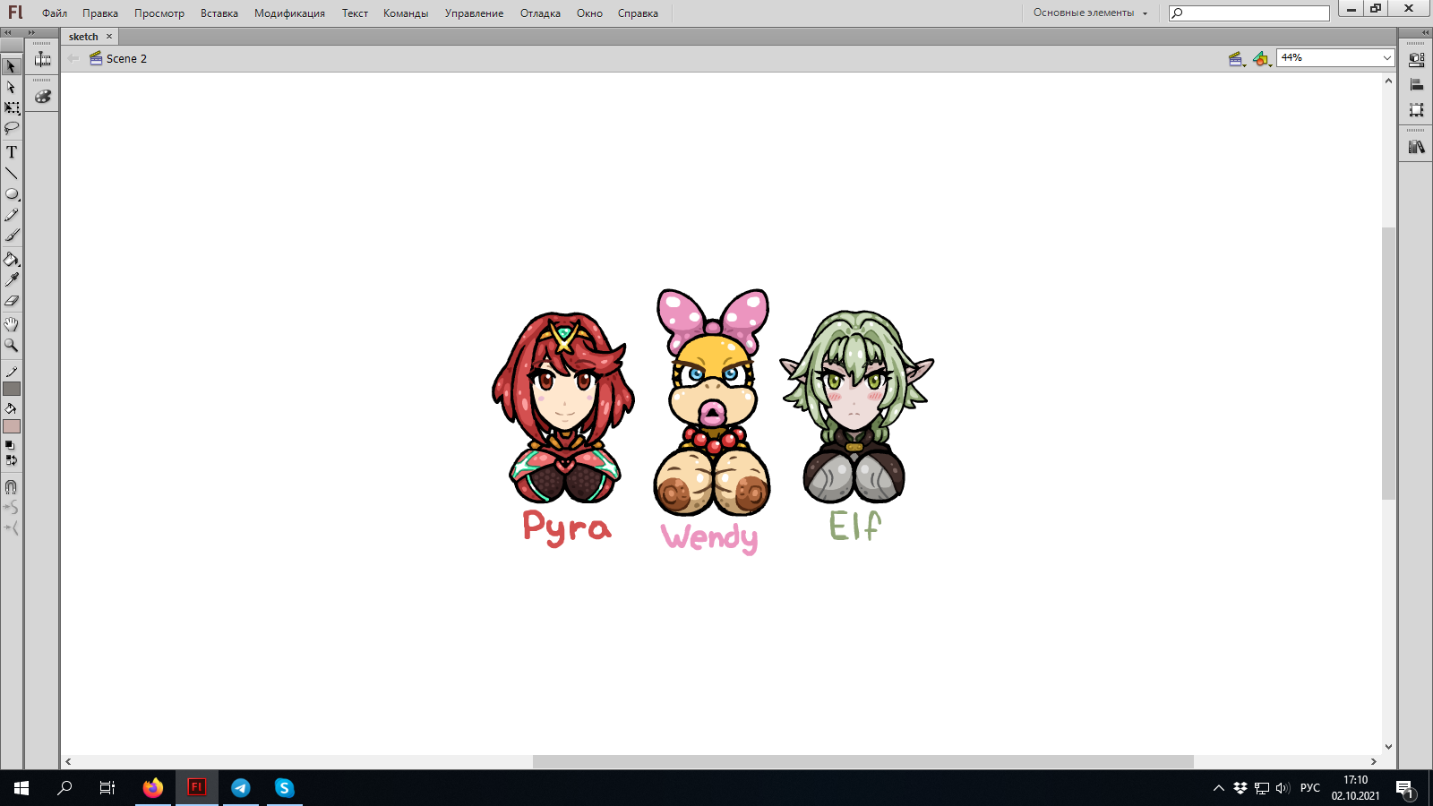Image resolution: width=1433 pixels, height=806 pixels.
Task: Open Telegram from the taskbar
Action: [241, 788]
